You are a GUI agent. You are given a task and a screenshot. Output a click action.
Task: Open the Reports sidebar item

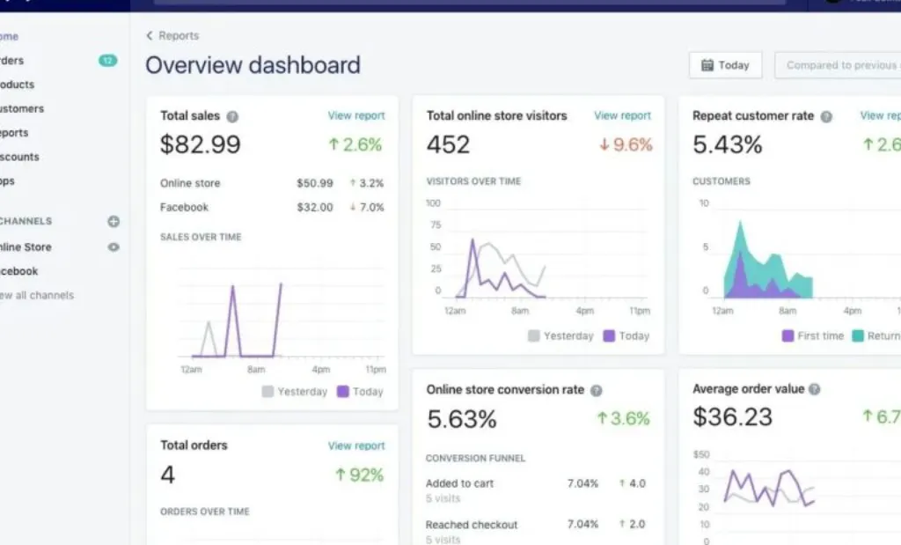tap(14, 133)
